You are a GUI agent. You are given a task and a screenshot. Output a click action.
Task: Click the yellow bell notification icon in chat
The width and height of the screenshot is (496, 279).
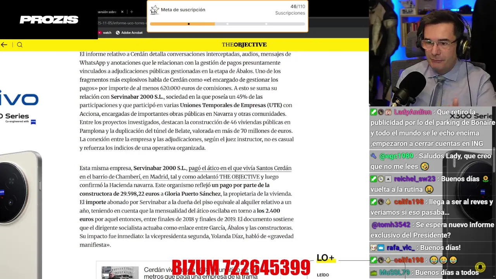[480, 267]
